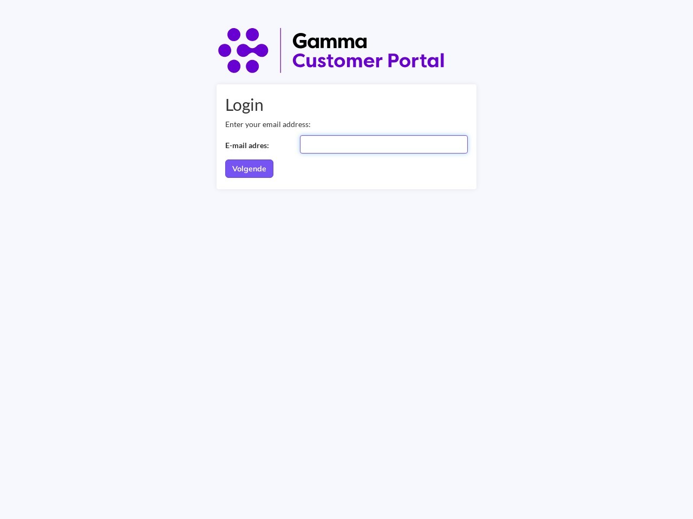Click the vertical purple divider line in header logo

(280, 50)
